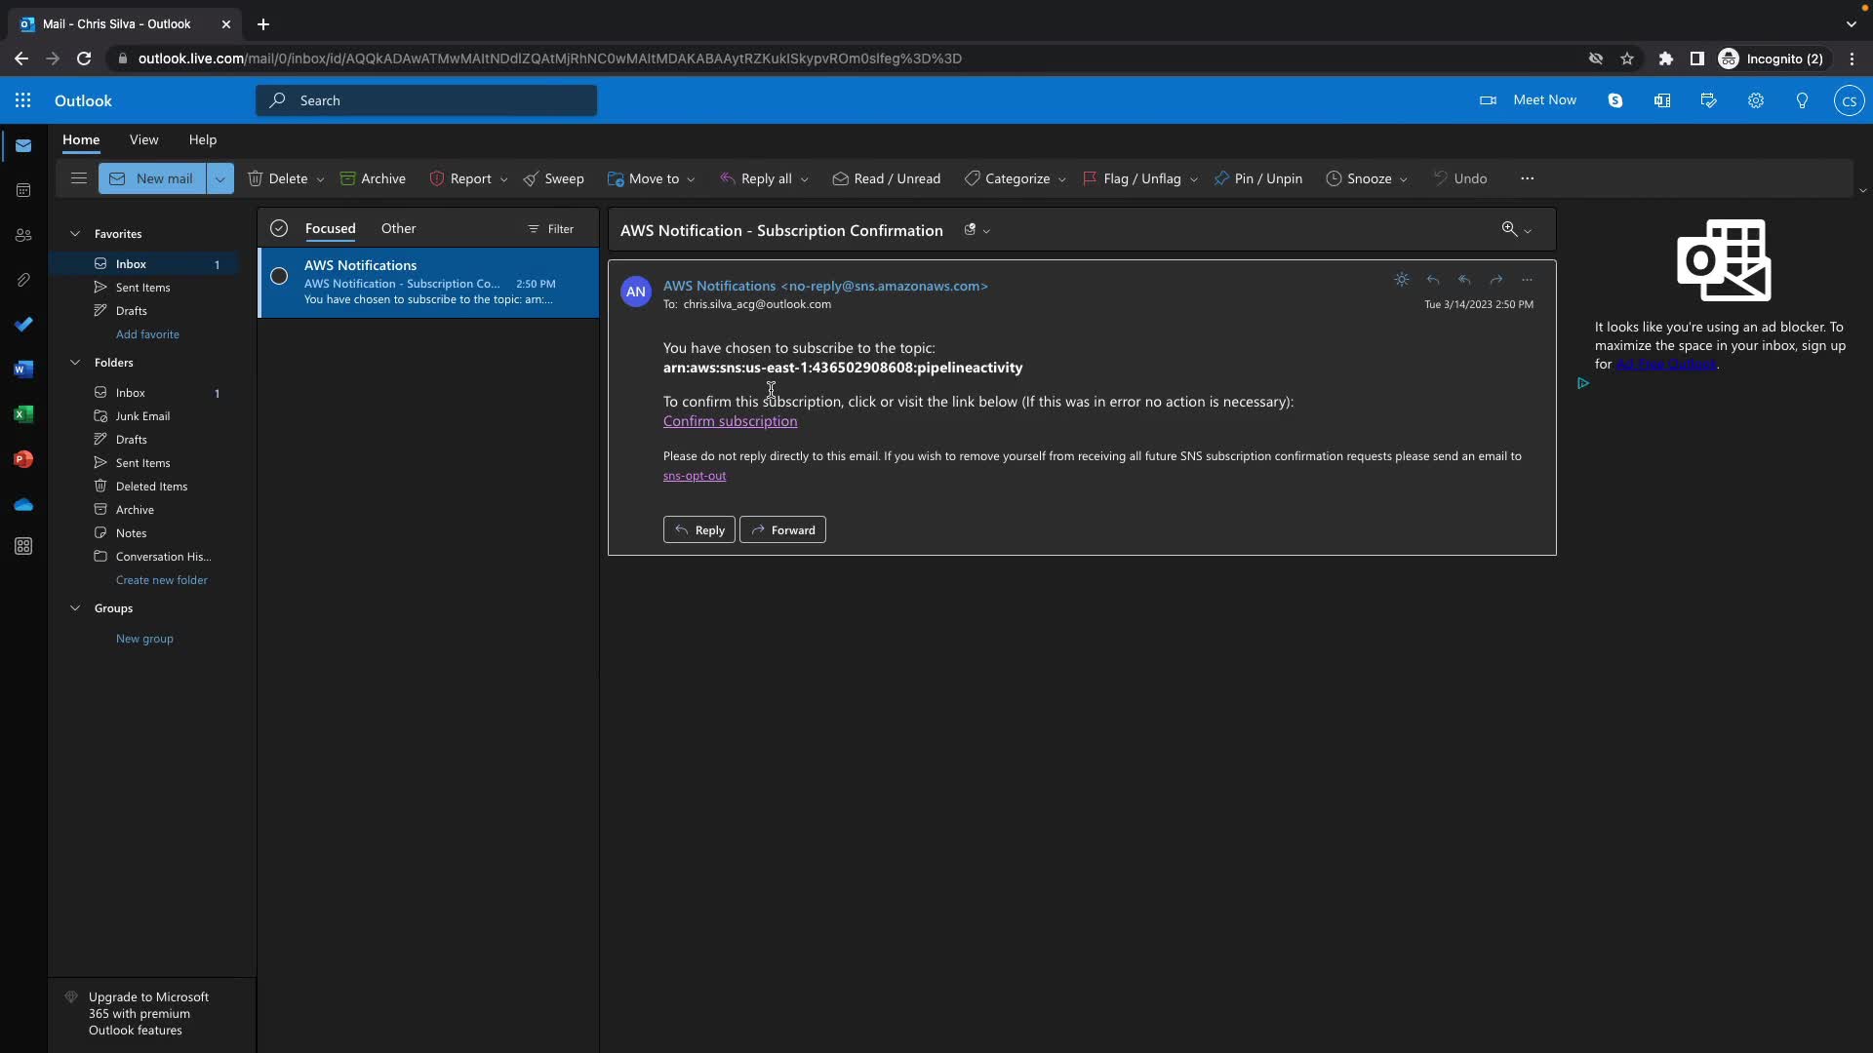Expand the New mail dropdown arrow

click(x=220, y=179)
